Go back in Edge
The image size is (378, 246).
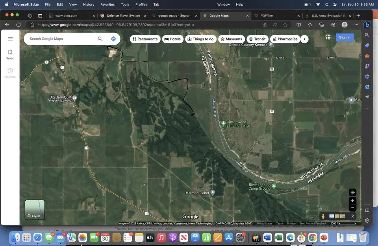pyautogui.click(x=7, y=24)
